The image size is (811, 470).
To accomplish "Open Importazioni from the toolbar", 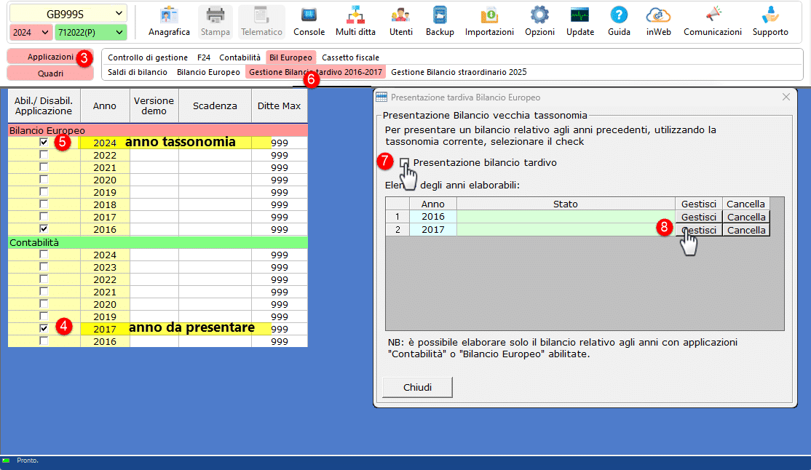I will pos(489,21).
